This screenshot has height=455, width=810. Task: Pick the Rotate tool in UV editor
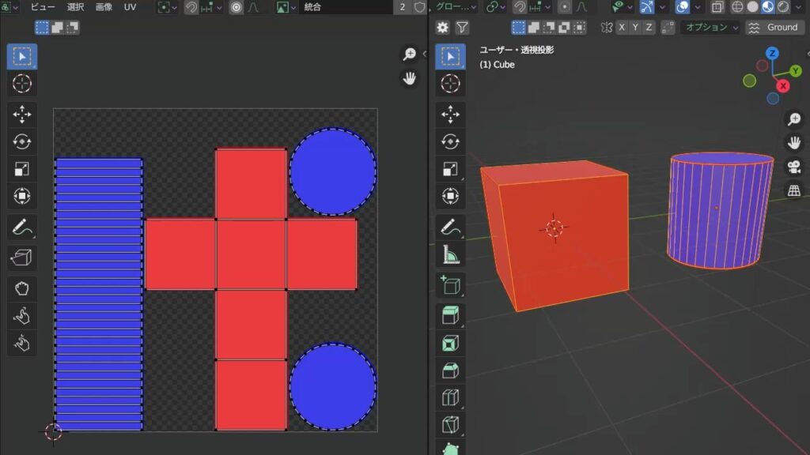(x=21, y=141)
